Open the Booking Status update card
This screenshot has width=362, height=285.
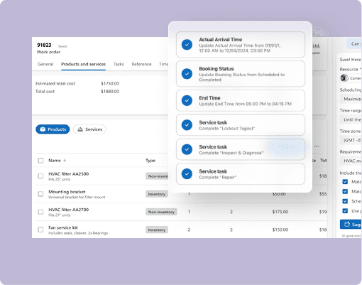point(241,74)
